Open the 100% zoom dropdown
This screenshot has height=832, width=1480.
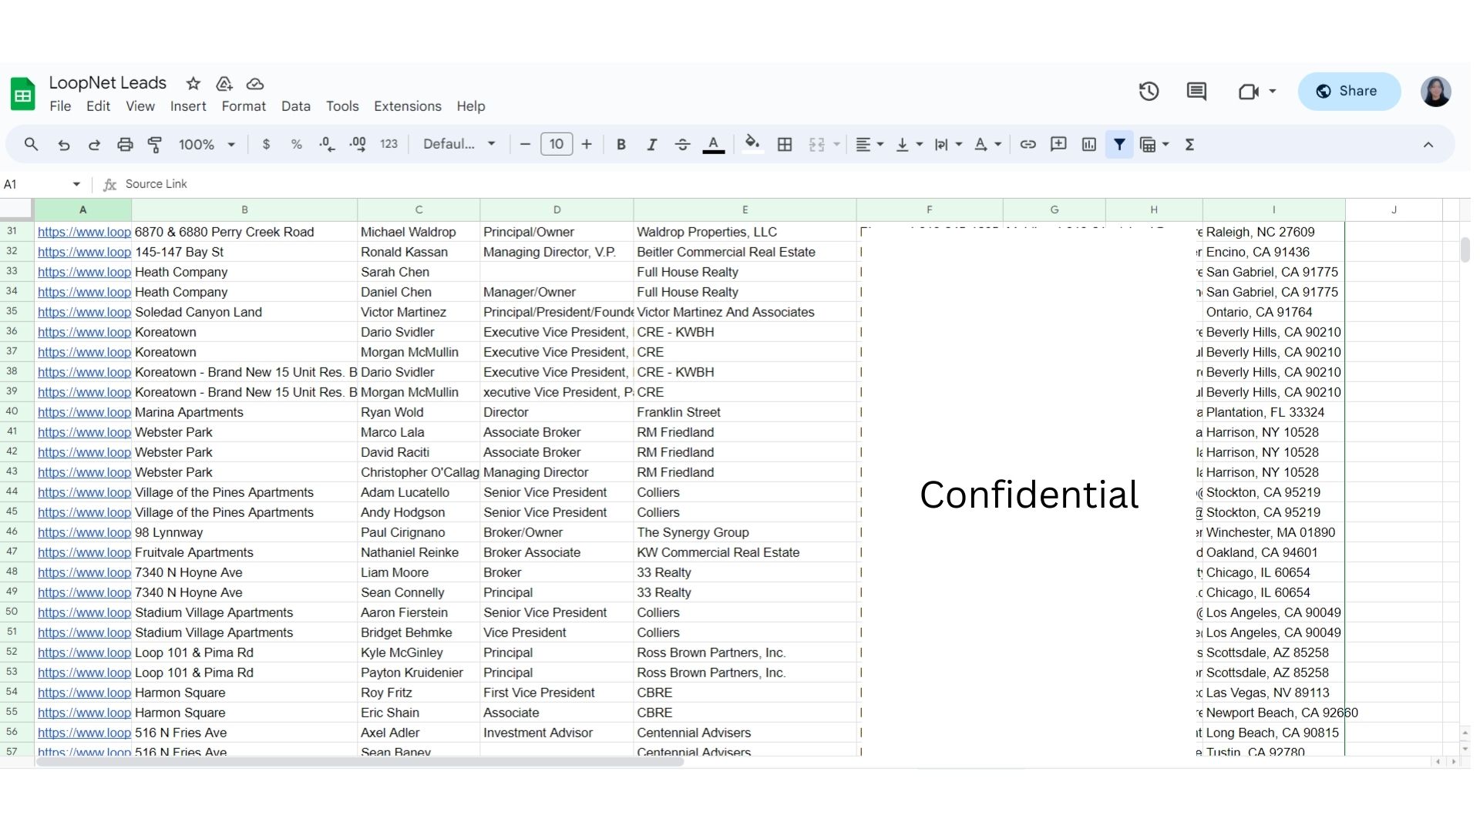click(206, 145)
